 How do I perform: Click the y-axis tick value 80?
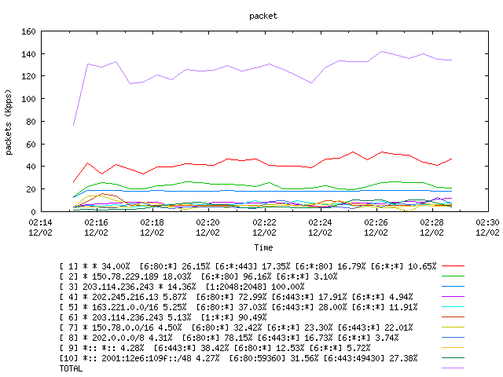click(31, 122)
